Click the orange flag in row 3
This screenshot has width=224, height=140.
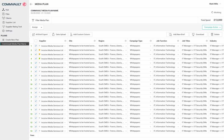tap(39, 54)
